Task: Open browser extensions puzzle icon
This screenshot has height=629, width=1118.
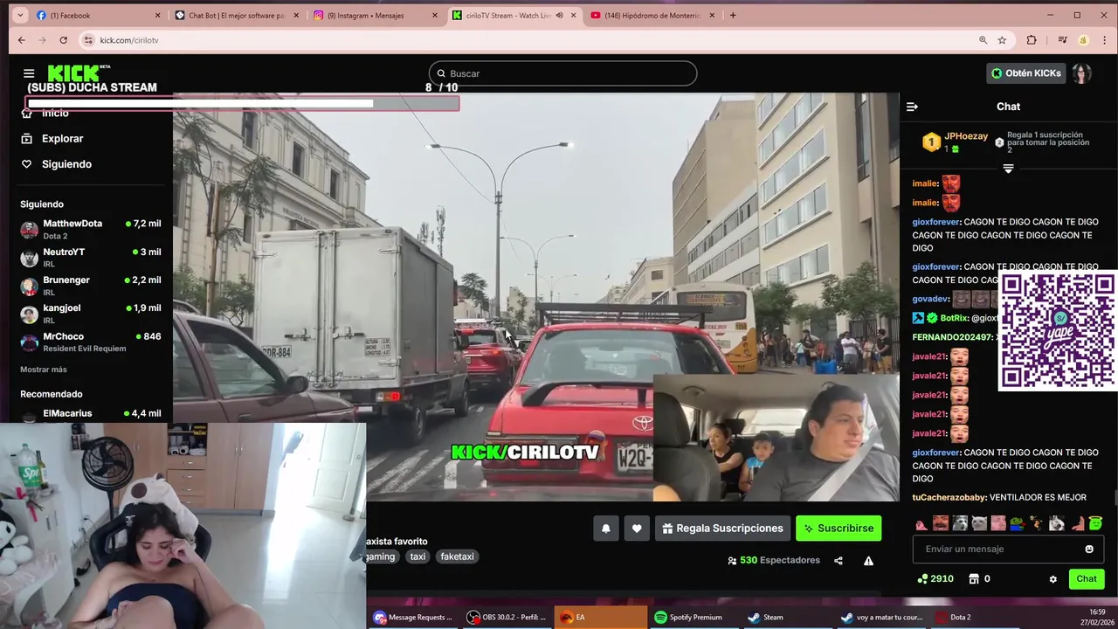Action: (x=1032, y=40)
